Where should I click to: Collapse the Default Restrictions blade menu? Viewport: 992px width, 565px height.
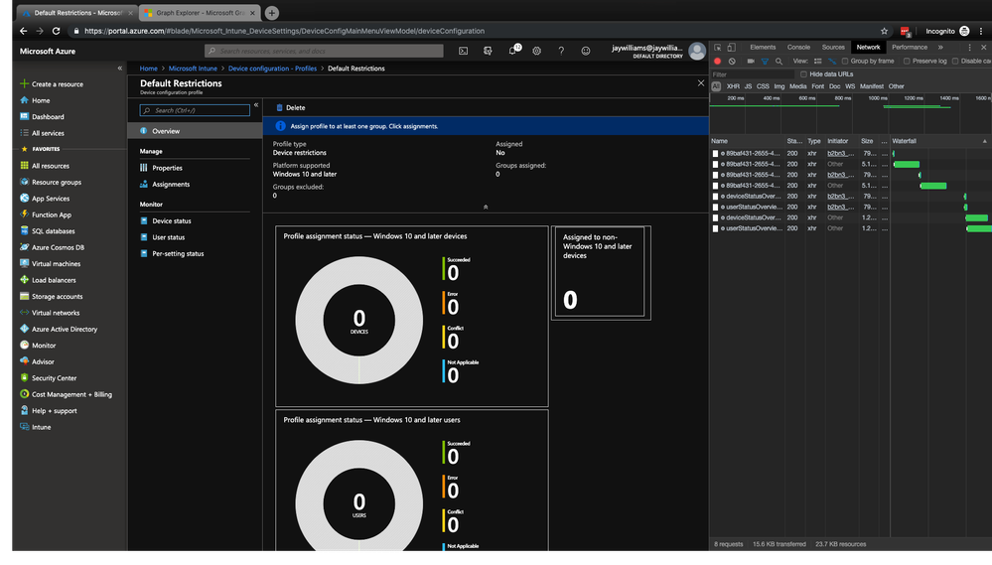point(256,105)
